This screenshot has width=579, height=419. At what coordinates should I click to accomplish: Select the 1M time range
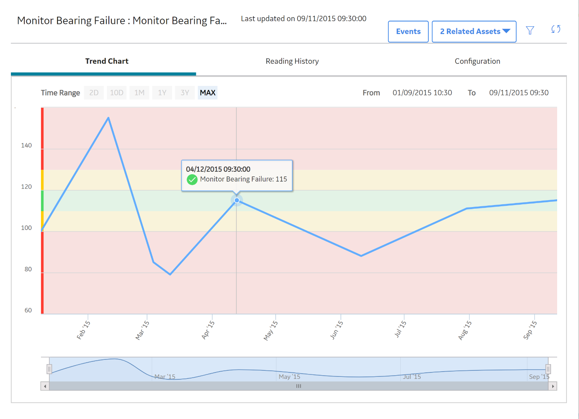click(140, 93)
